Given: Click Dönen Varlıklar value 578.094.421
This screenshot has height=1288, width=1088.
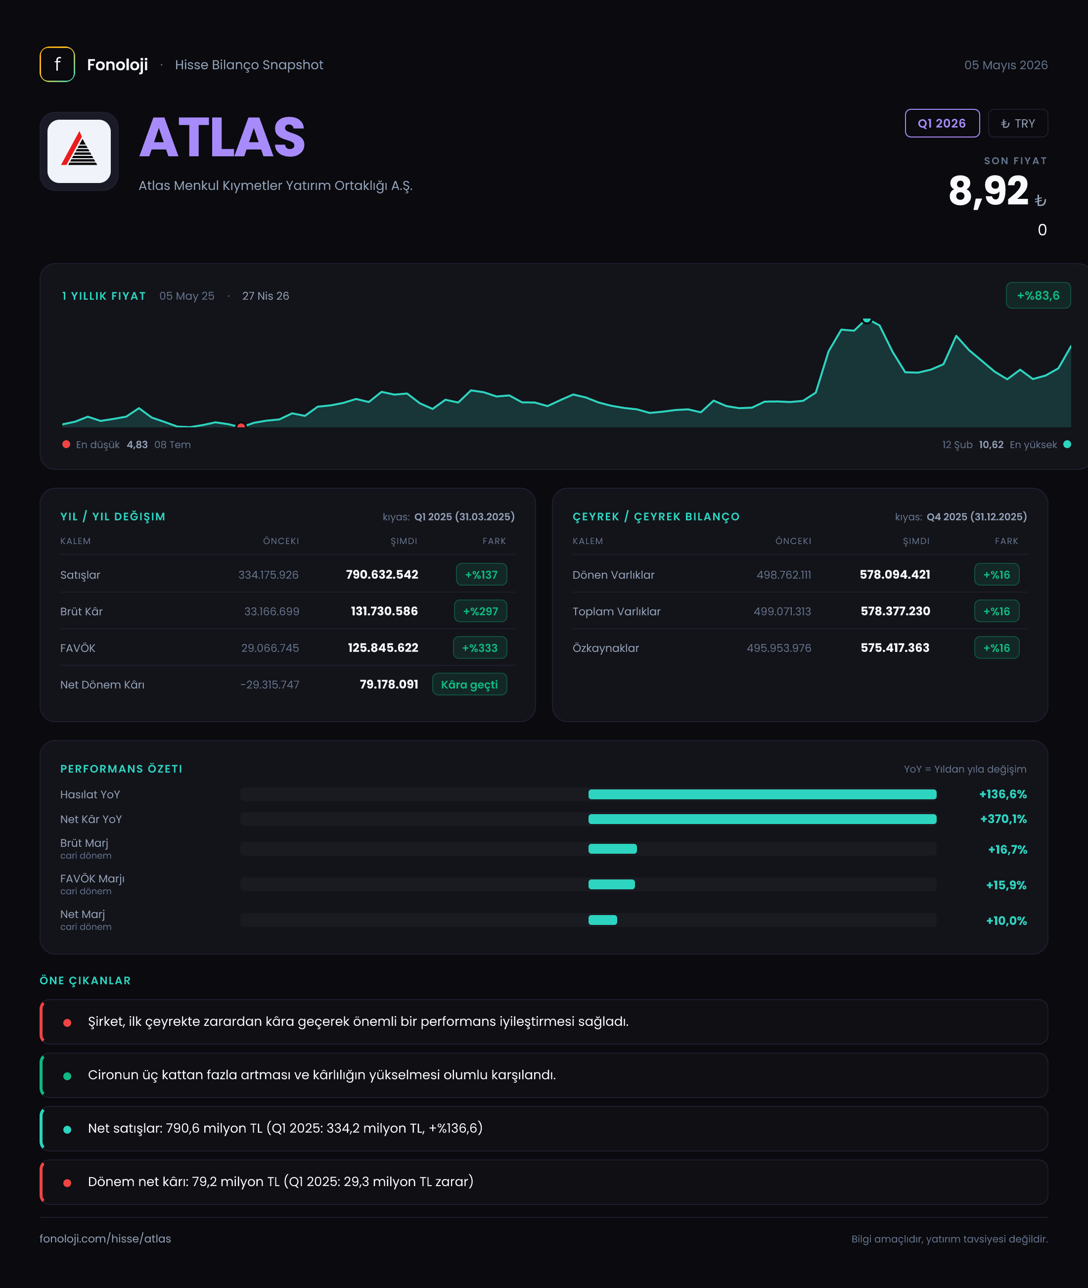Looking at the screenshot, I should click(895, 574).
